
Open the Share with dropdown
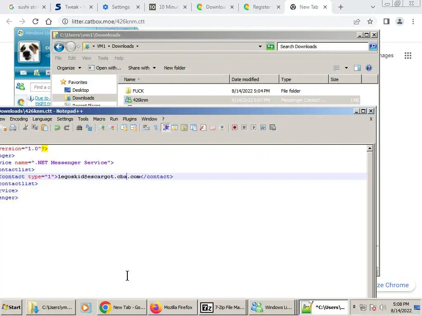pyautogui.click(x=142, y=68)
